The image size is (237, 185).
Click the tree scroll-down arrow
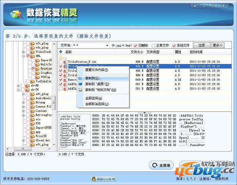tap(54, 145)
